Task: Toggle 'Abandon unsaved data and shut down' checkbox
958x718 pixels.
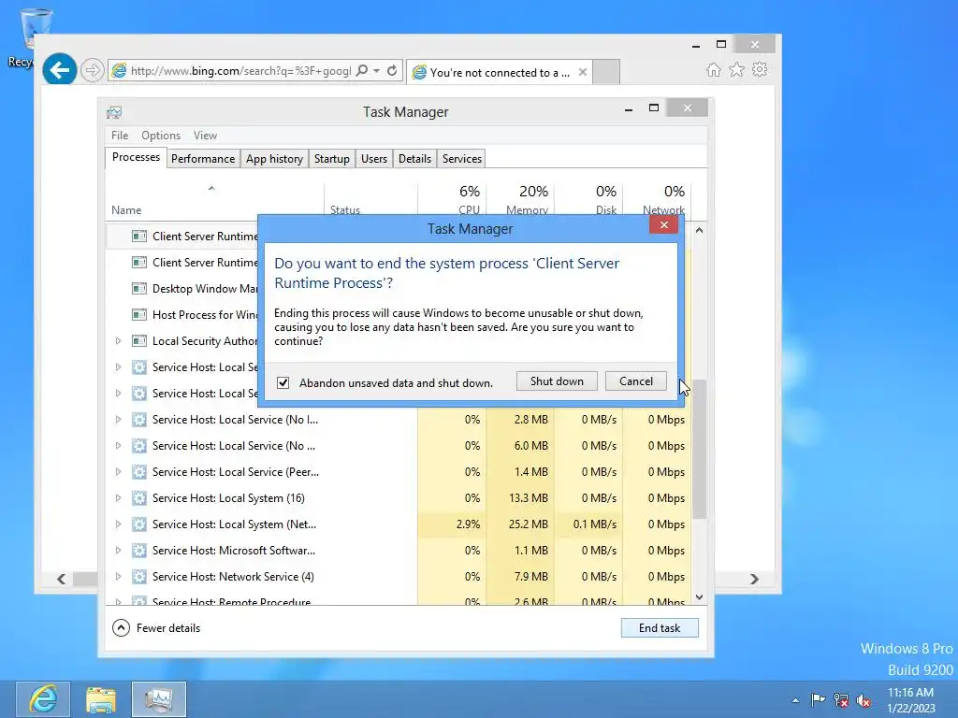Action: tap(283, 382)
